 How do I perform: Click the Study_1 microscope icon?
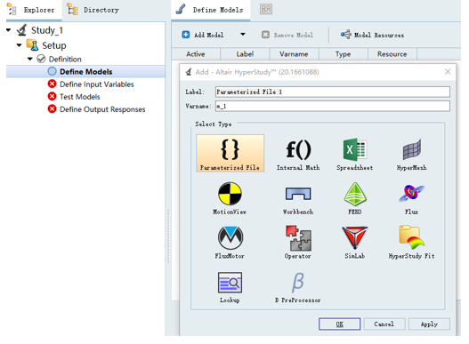click(22, 30)
